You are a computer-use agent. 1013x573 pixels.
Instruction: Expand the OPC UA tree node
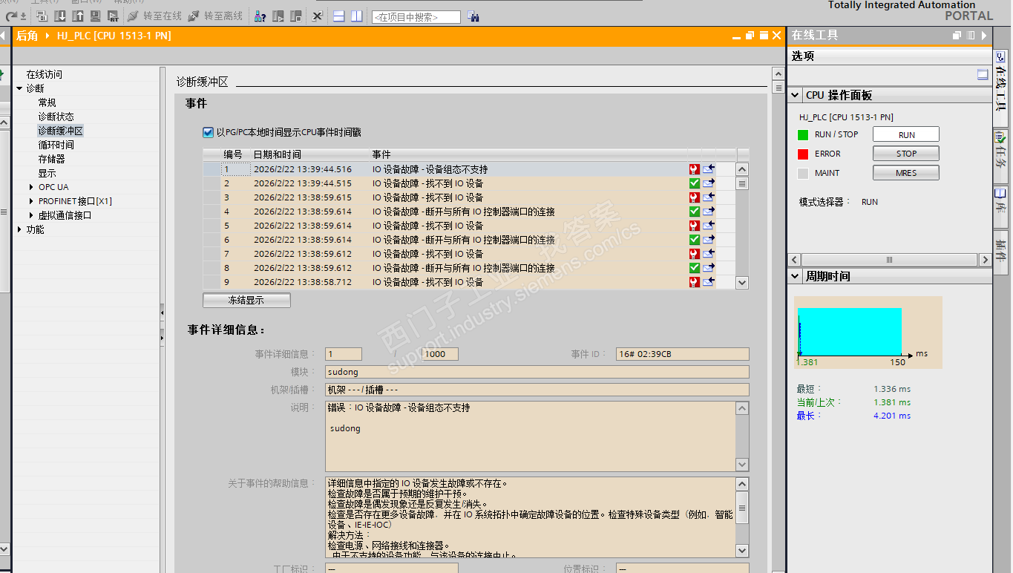pos(31,187)
